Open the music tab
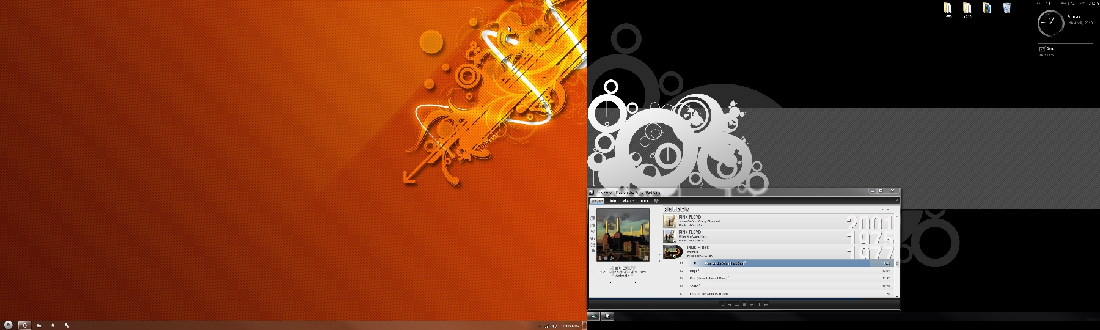 644,200
